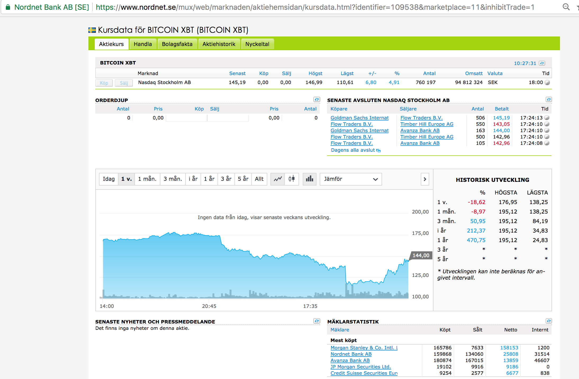Screen dimensions: 579x379
Task: Click the status dot at 17:24:08 trade
Action: pos(547,143)
